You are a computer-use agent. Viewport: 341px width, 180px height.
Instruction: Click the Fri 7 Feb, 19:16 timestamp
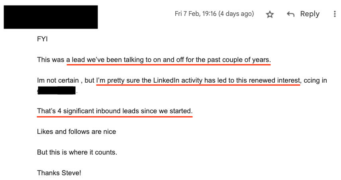click(196, 14)
